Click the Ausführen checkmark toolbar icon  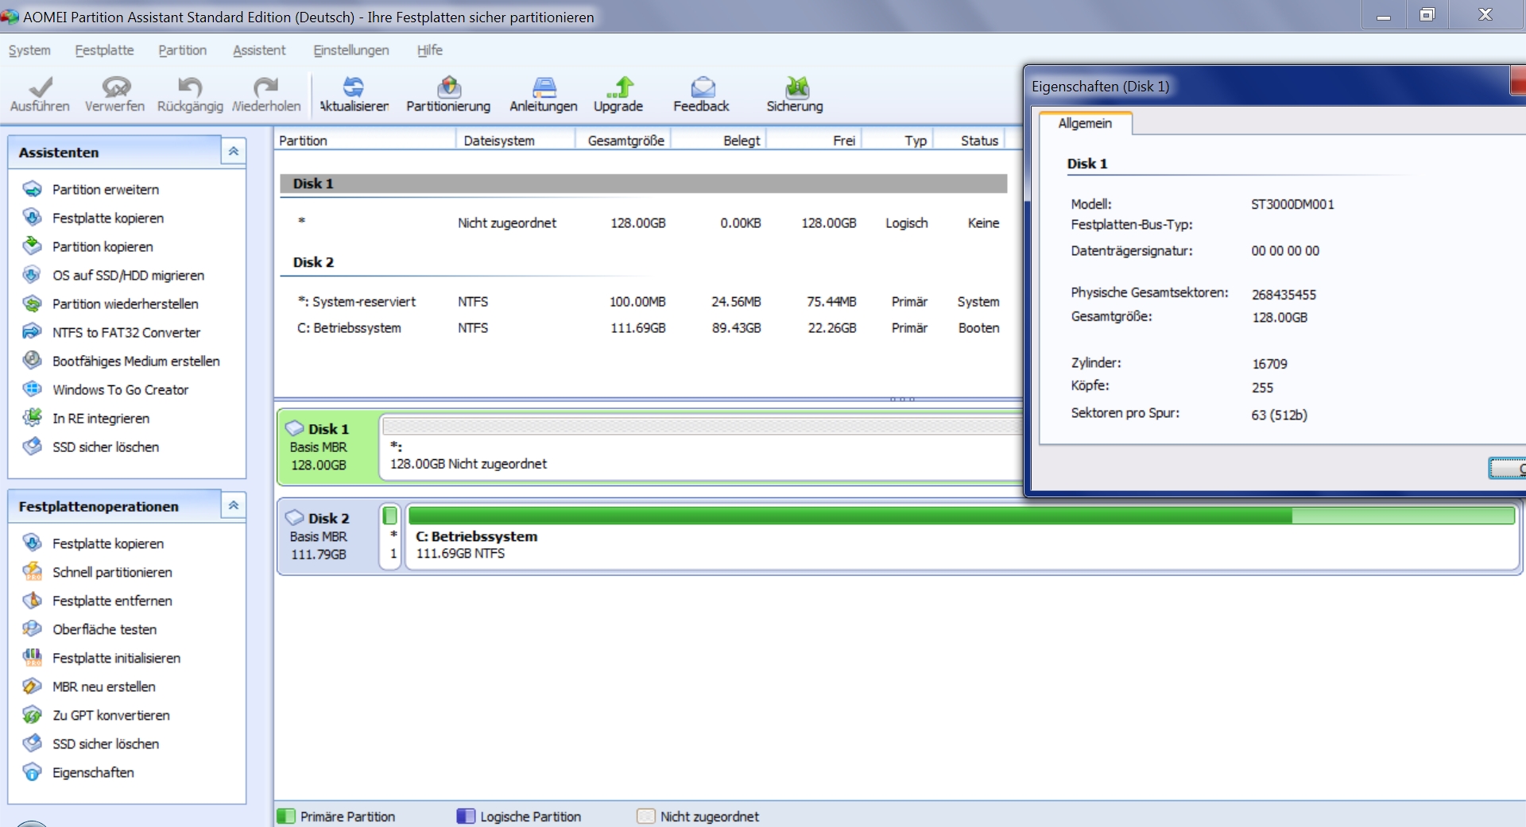[40, 87]
